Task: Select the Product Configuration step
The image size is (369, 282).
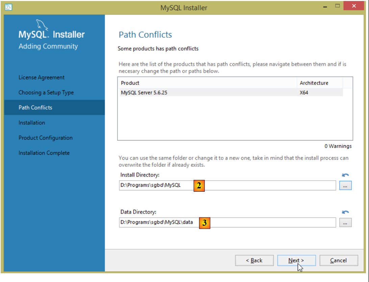Action: click(45, 138)
